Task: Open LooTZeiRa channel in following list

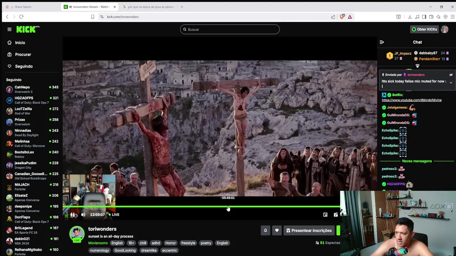Action: (32, 111)
